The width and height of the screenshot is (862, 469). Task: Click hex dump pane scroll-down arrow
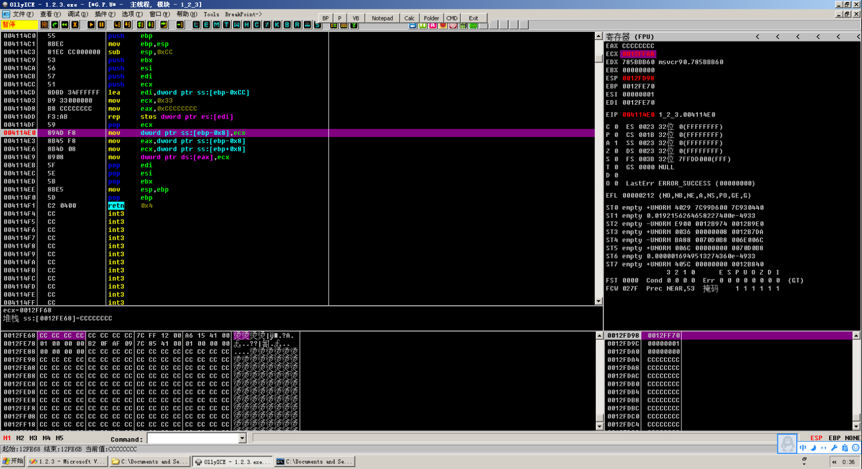point(599,426)
